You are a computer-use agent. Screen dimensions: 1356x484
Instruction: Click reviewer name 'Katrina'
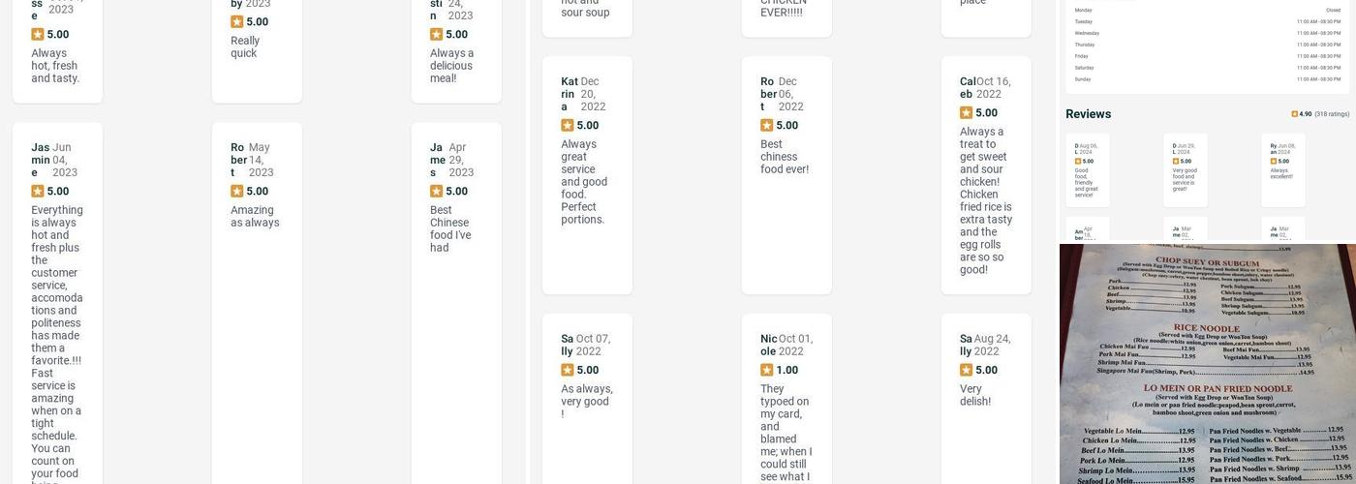point(570,94)
